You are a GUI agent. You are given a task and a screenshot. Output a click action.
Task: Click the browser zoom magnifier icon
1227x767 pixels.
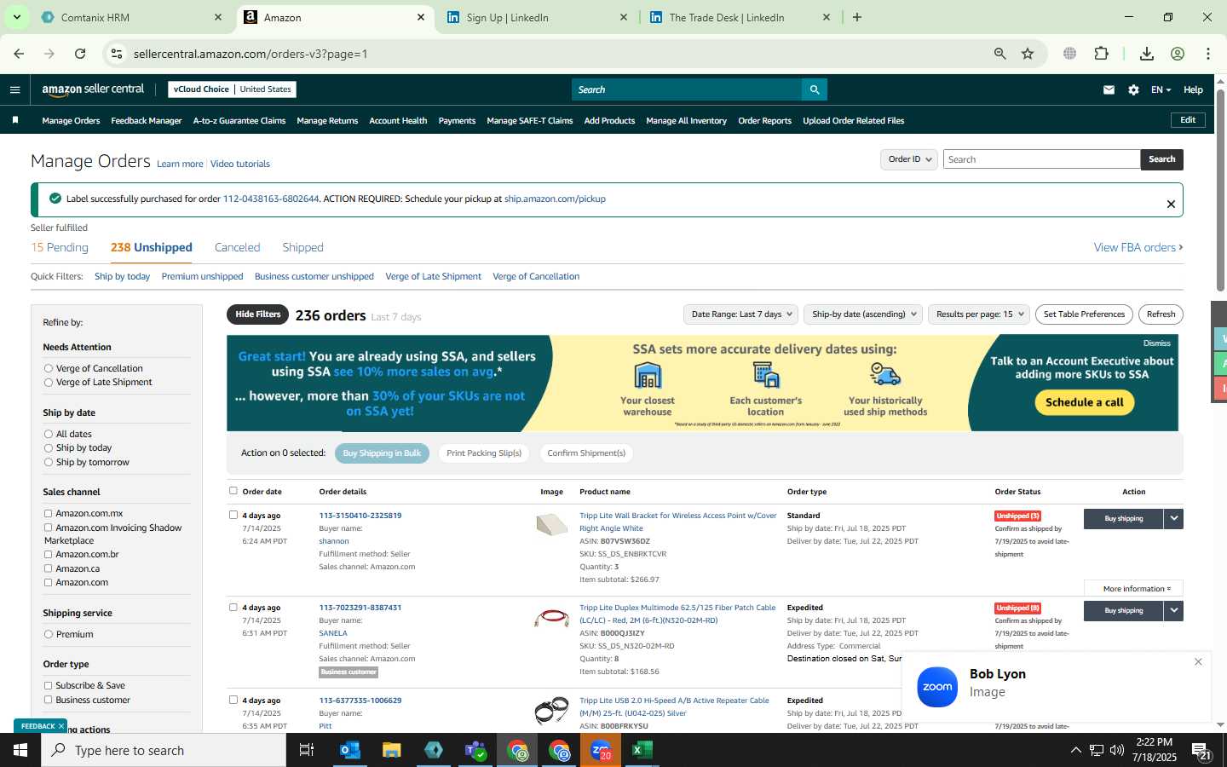tap(999, 54)
